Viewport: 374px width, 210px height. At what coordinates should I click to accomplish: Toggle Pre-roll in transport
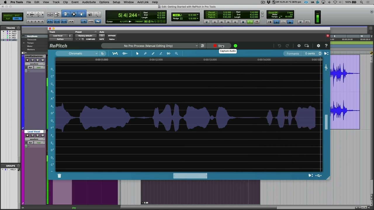coord(212,12)
